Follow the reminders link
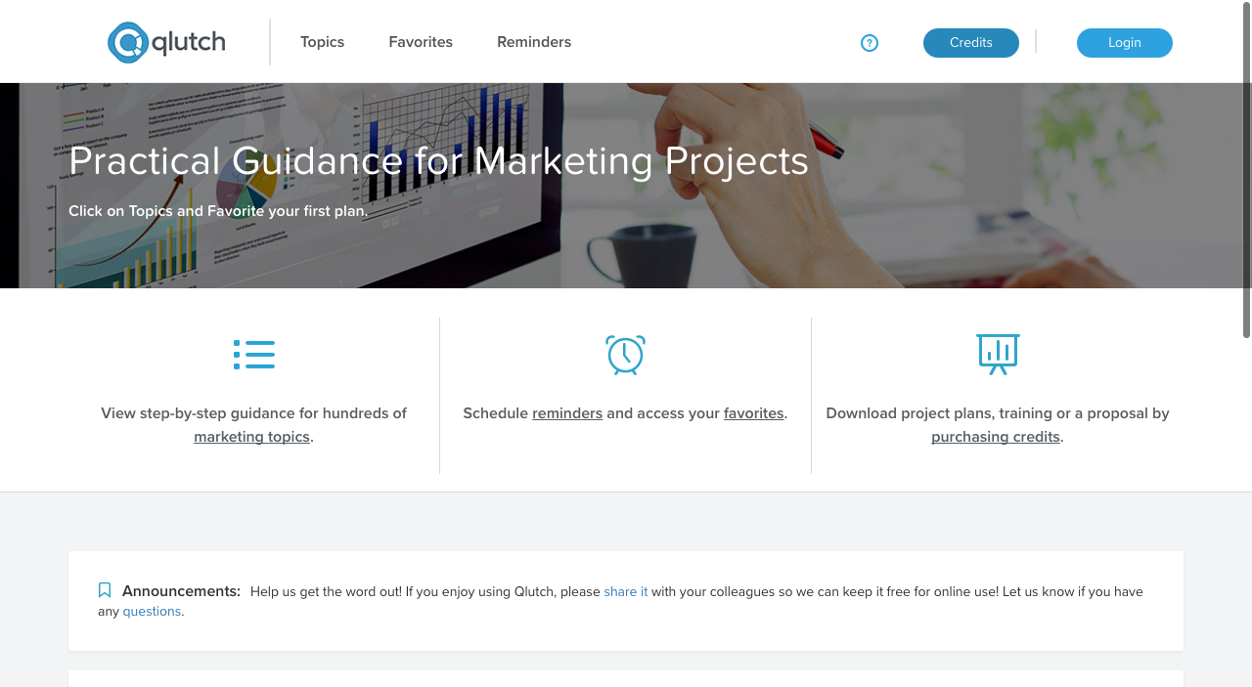Screen dimensions: 1252x687 click(x=567, y=413)
